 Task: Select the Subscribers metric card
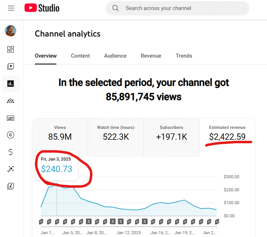(x=171, y=133)
